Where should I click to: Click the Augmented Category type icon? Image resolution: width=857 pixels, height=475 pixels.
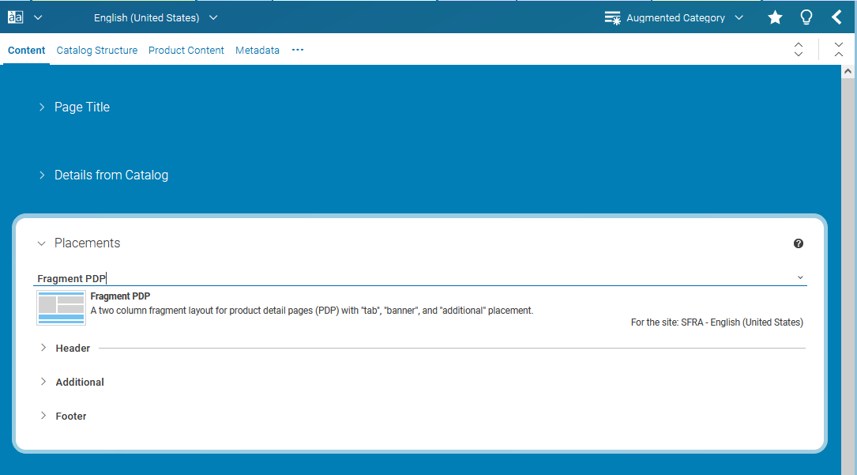click(x=612, y=17)
